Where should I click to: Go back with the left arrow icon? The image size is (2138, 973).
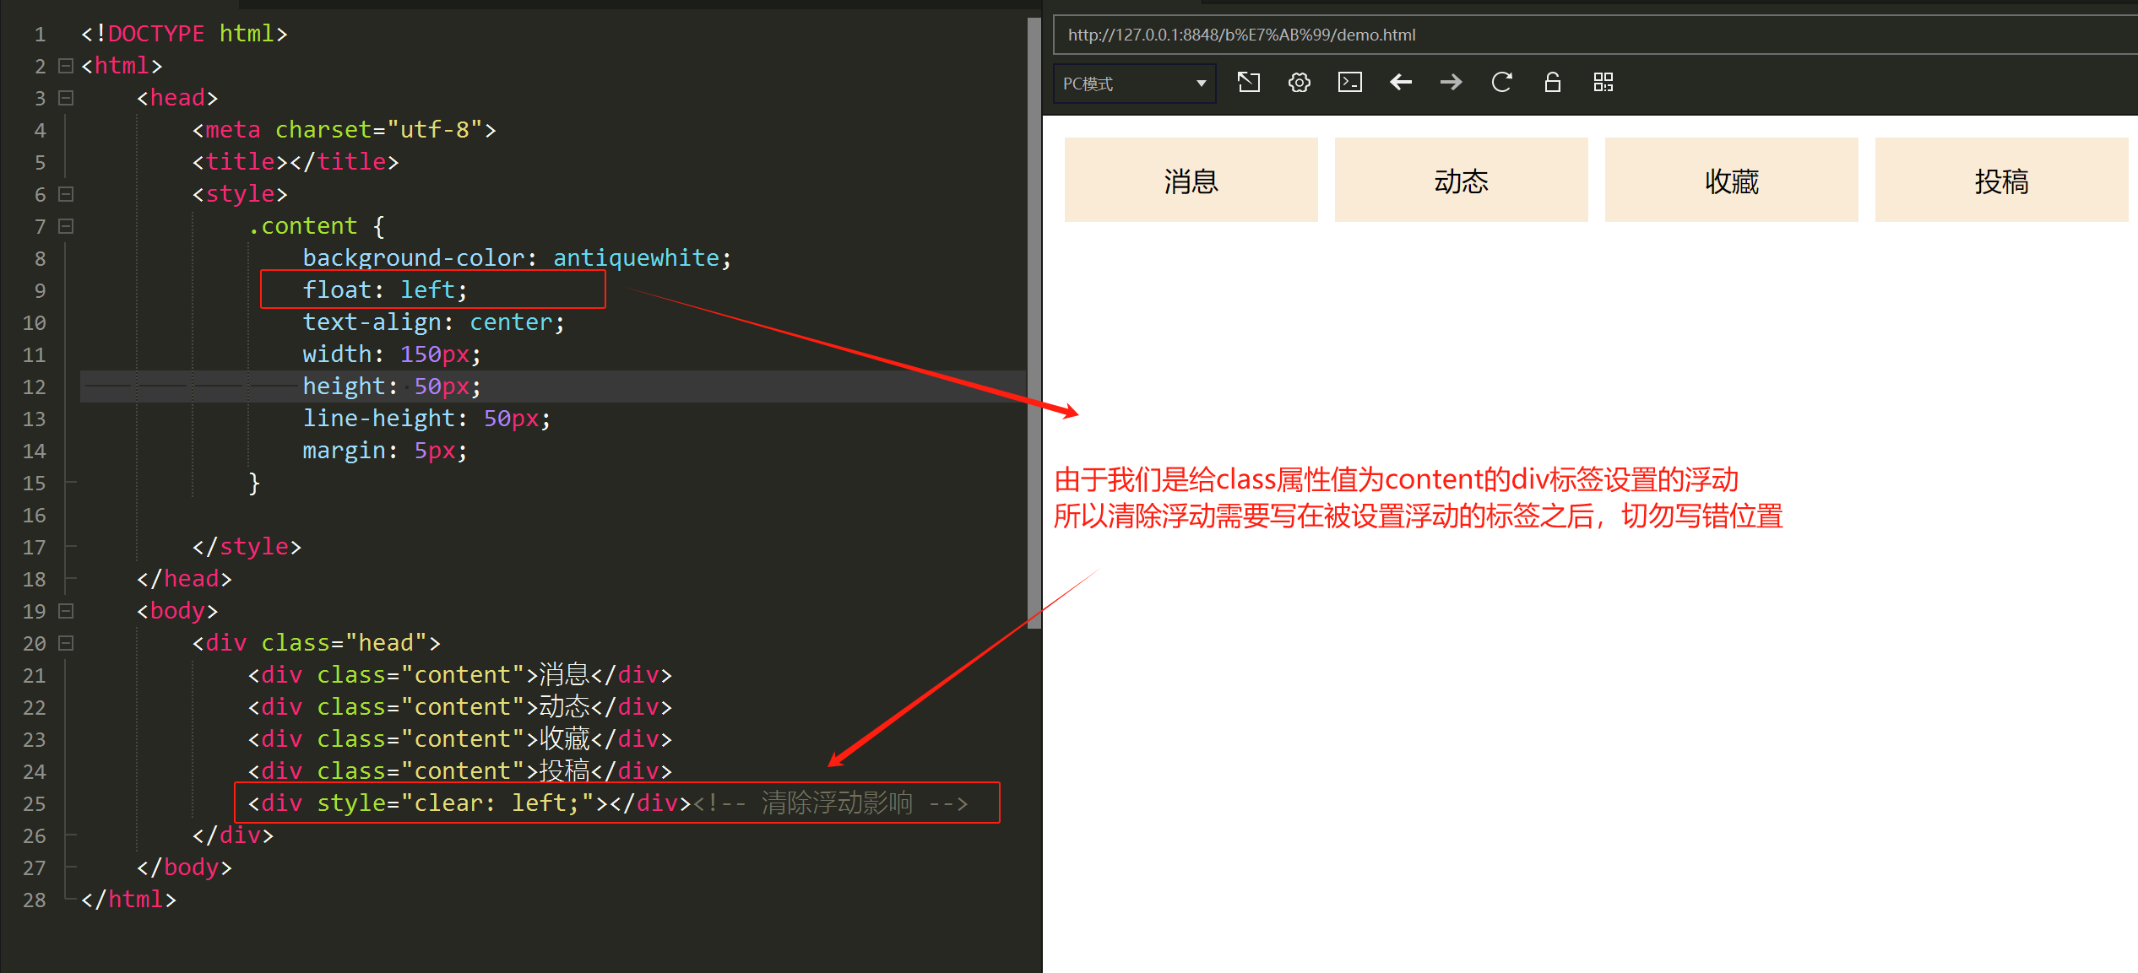(x=1400, y=82)
